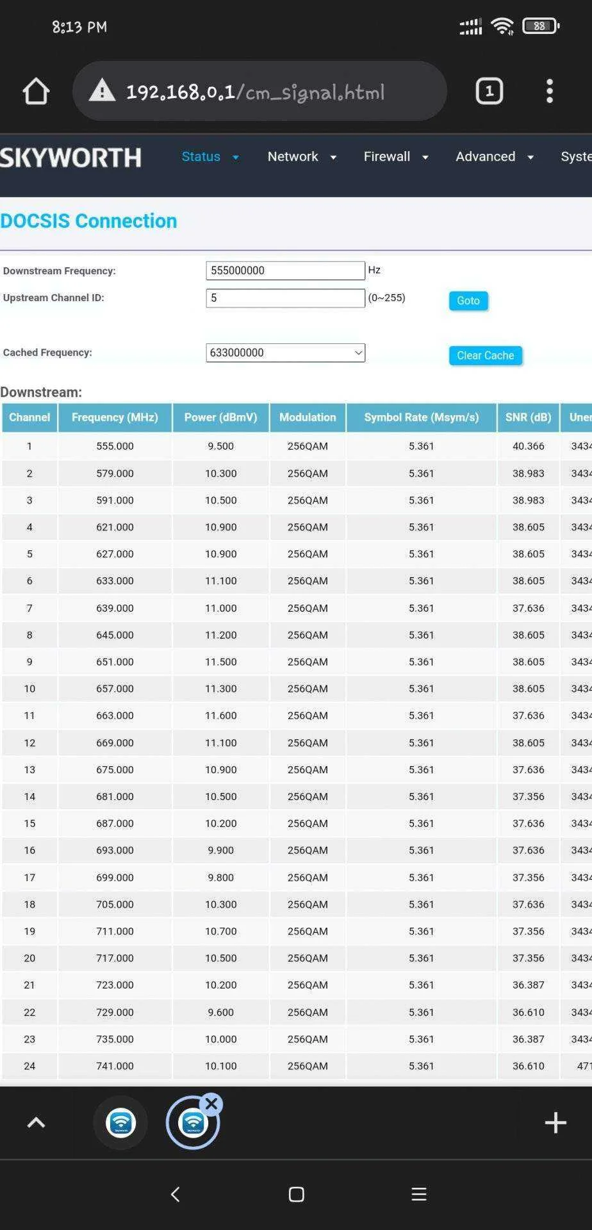Open the tab switcher showing 1 tab
This screenshot has width=592, height=1230.
[489, 91]
